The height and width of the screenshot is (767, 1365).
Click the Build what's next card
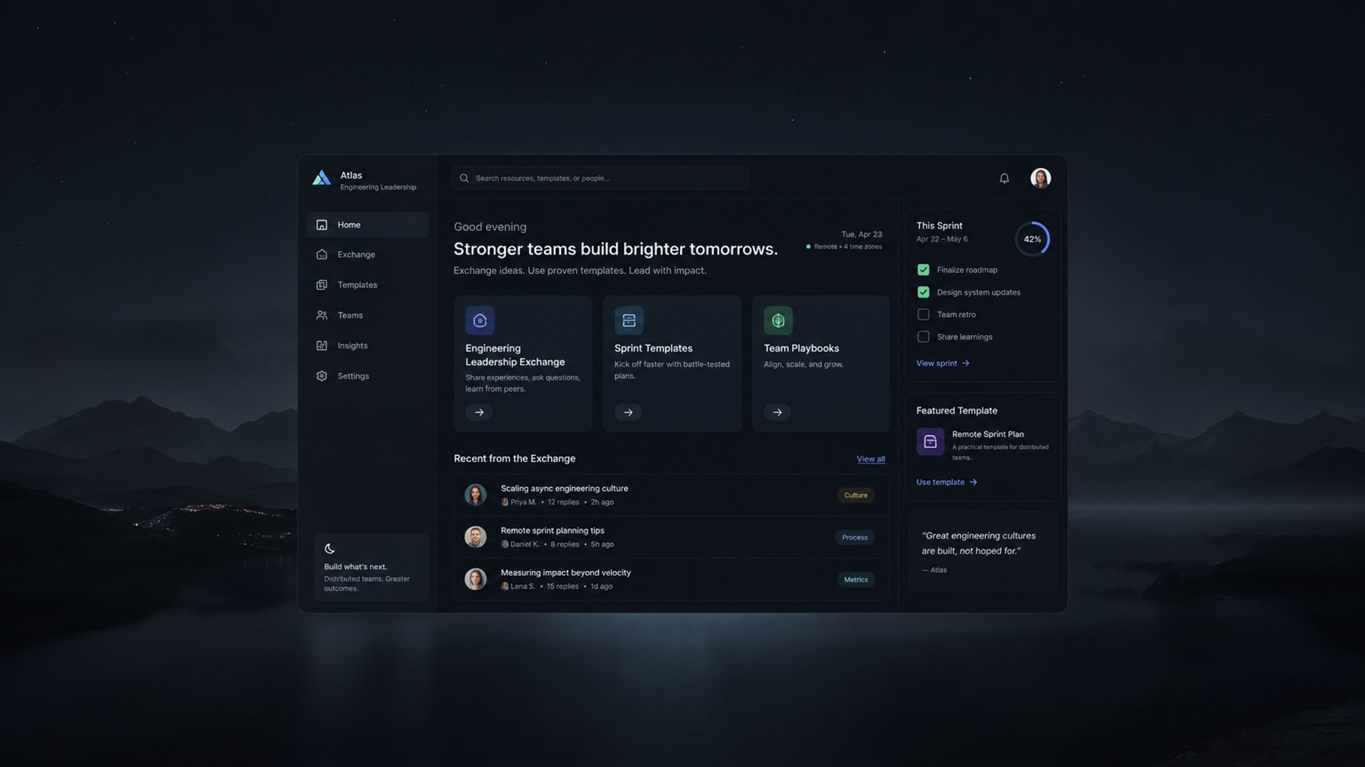[x=371, y=567]
